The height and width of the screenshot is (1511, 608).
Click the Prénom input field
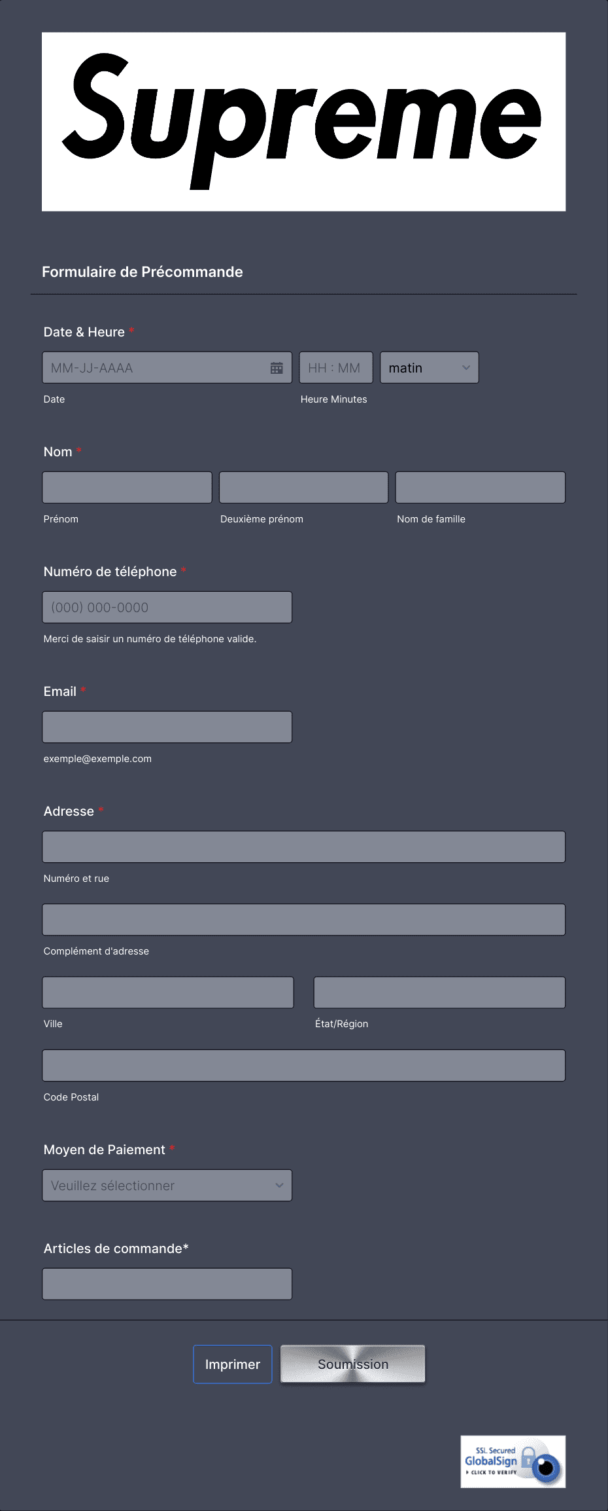127,488
